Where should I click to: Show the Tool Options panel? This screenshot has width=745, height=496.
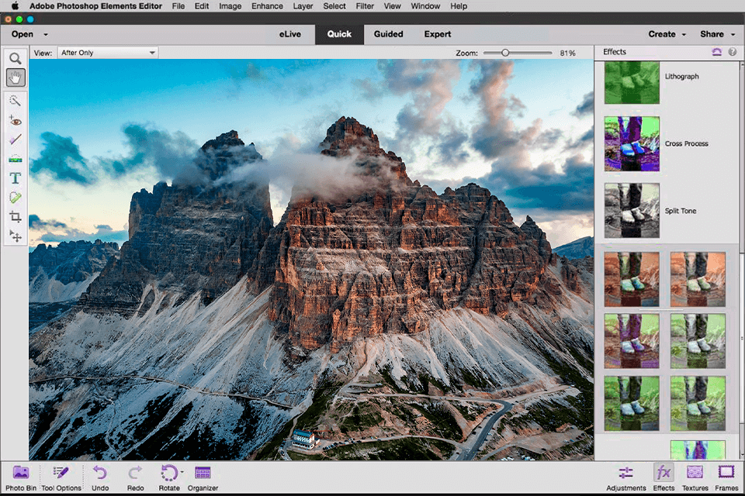pos(61,478)
